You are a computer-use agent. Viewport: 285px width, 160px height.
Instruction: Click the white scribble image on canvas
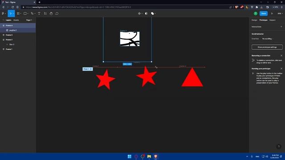tap(130, 39)
